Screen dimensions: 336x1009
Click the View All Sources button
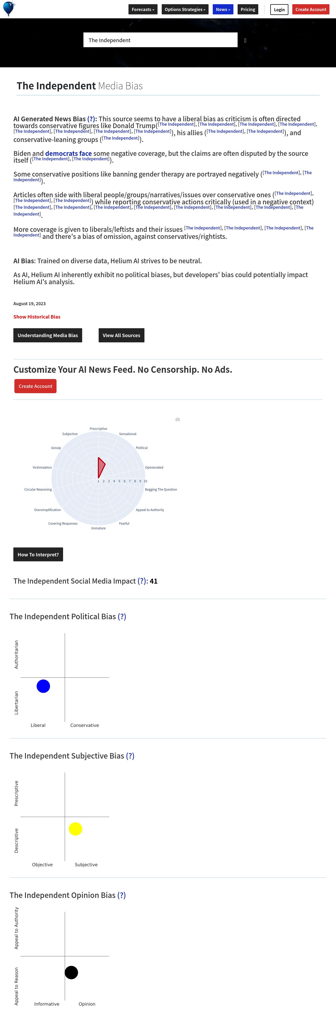(121, 335)
